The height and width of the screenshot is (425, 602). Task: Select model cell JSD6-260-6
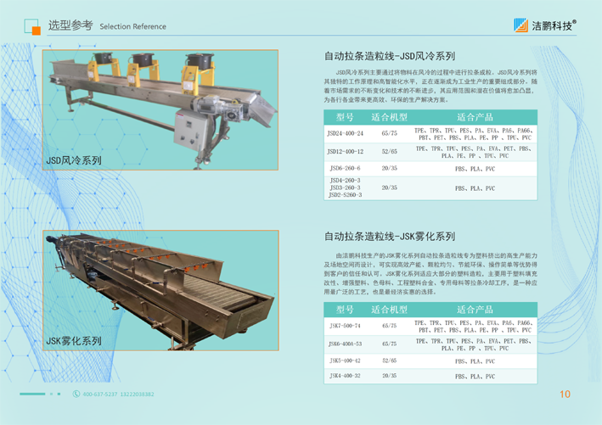click(x=345, y=169)
